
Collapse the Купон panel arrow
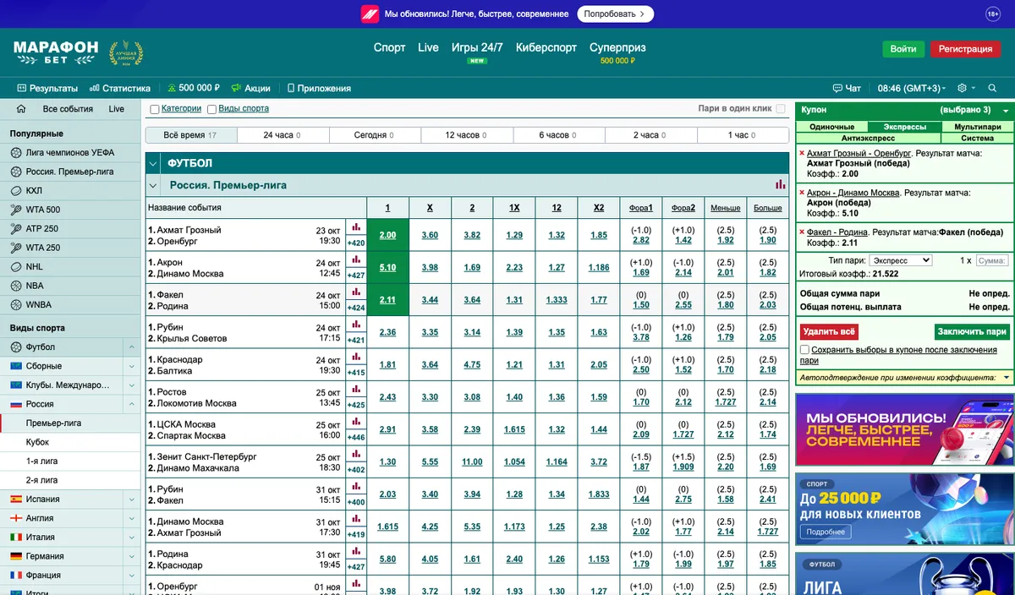click(x=1006, y=111)
